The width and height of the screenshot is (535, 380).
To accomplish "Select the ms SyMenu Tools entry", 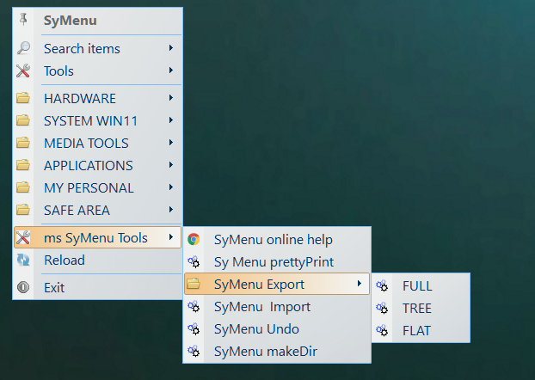I will [x=97, y=237].
